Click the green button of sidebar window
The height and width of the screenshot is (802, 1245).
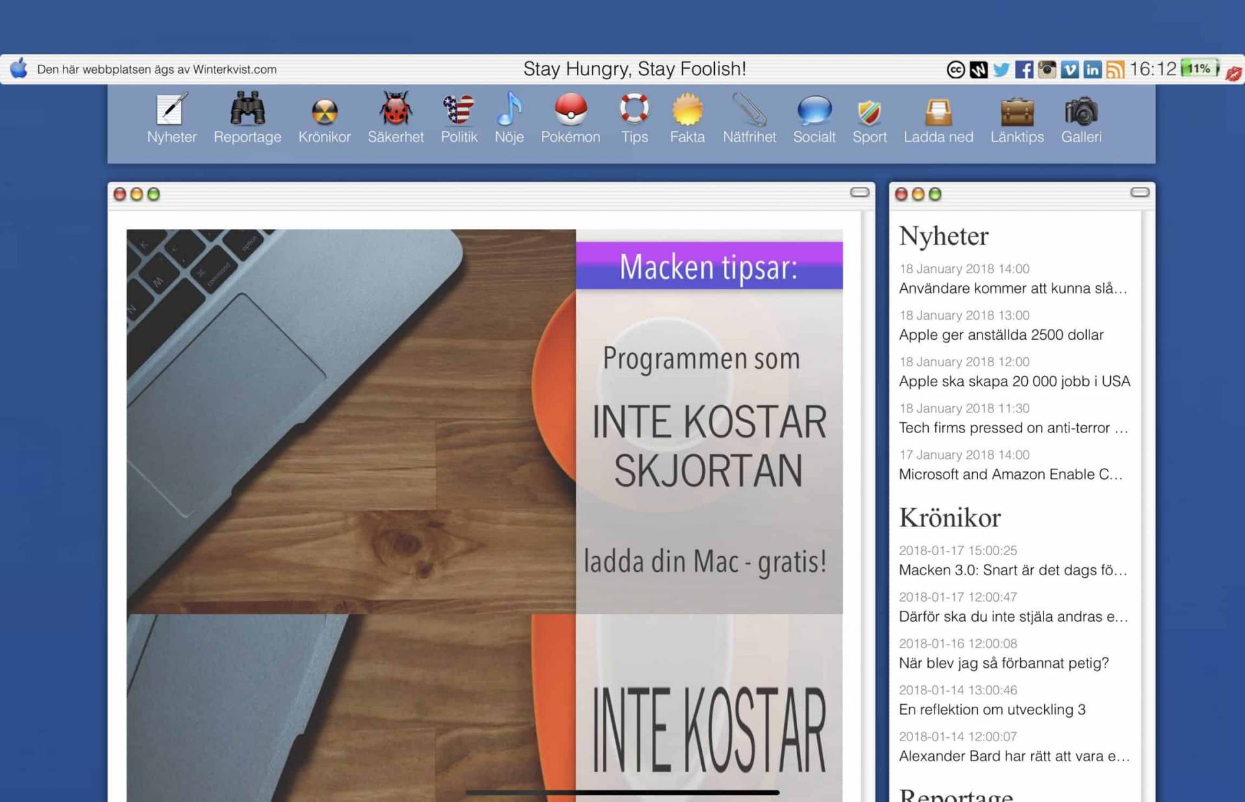coord(935,194)
